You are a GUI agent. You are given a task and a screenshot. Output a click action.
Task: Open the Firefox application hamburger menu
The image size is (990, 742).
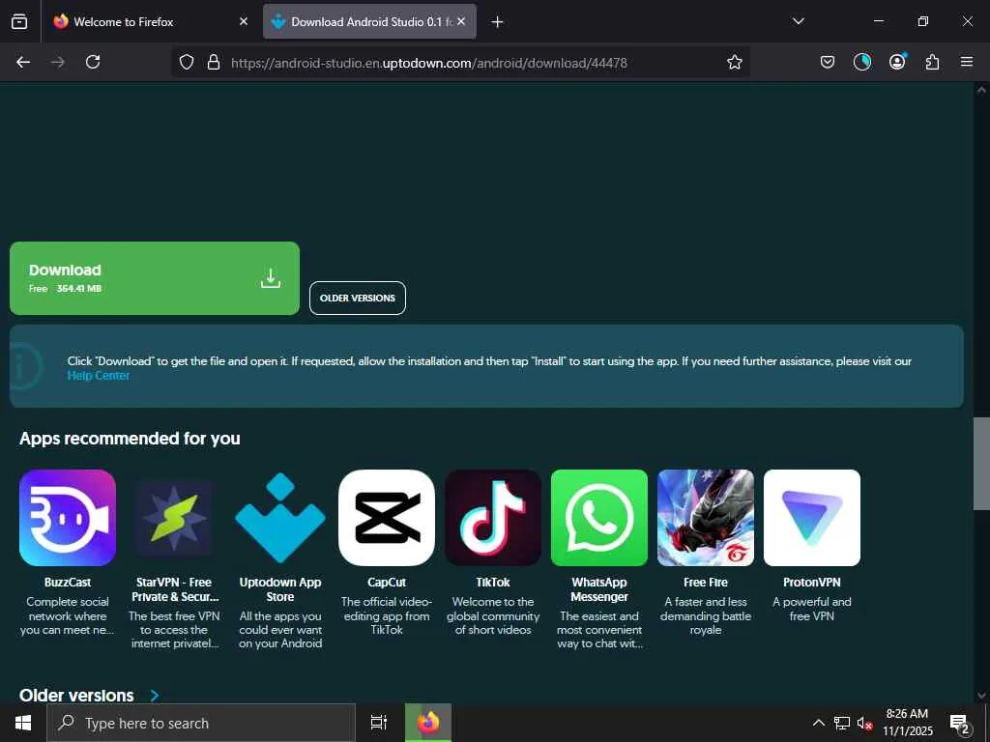[967, 62]
